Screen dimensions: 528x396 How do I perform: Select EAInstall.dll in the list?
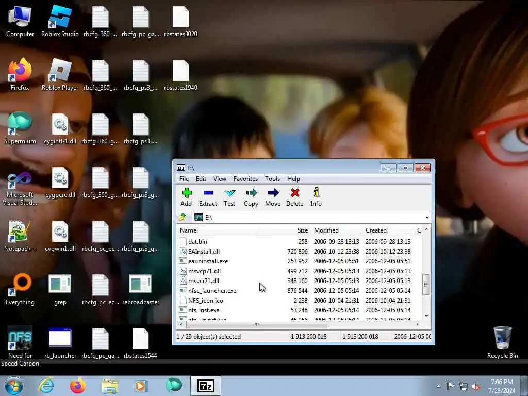(300, 252)
